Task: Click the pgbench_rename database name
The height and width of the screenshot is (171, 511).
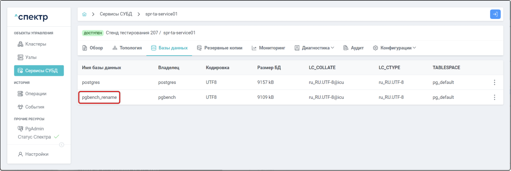Action: [x=99, y=97]
